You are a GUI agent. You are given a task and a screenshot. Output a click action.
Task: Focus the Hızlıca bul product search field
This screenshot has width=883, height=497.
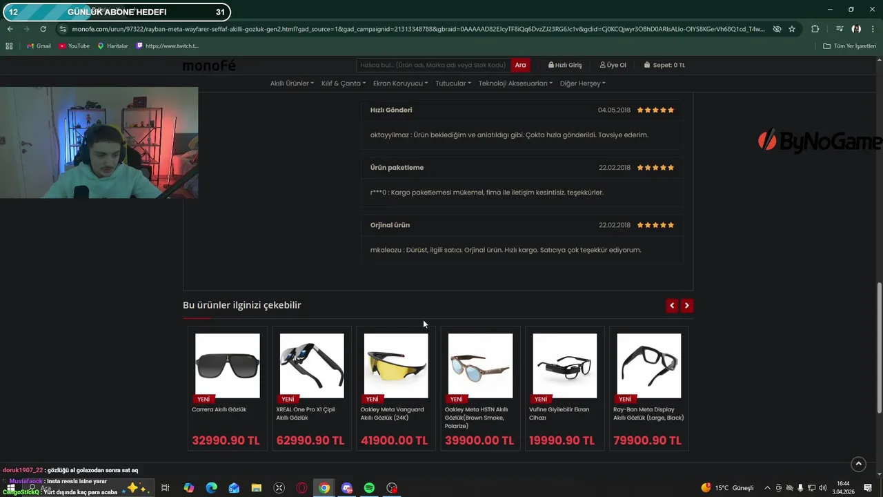coord(434,65)
